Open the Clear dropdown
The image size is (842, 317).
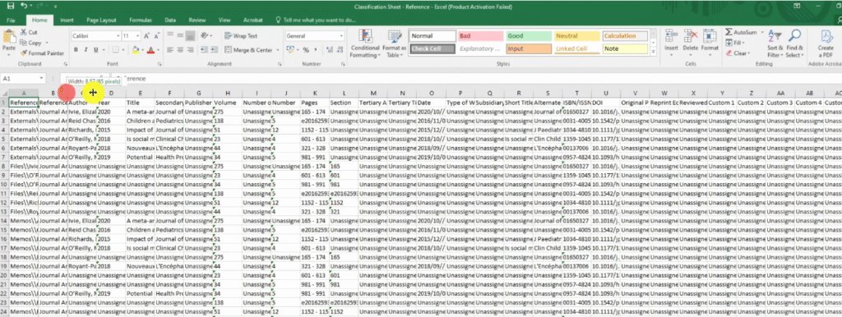pyautogui.click(x=738, y=53)
